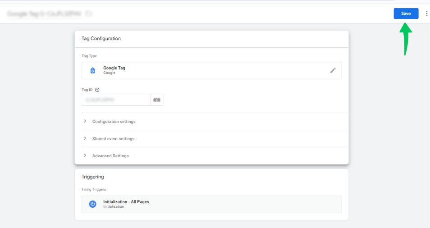Open the Initialization - All Pages trigger

[x=211, y=204]
